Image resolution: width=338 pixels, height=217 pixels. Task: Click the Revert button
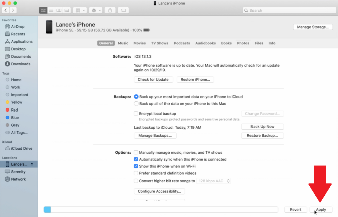point(296,209)
